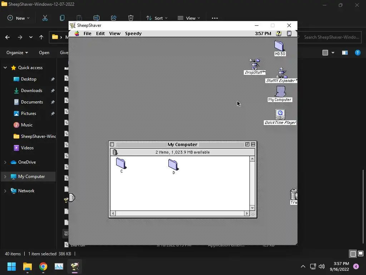Click the collapse box of My Computer window

pos(253,145)
